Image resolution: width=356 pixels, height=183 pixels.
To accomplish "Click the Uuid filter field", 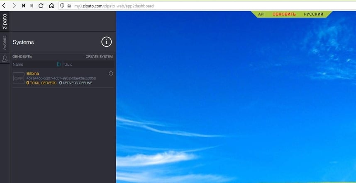I will [88, 65].
